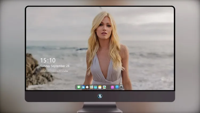Image resolution: width=200 pixels, height=113 pixels.
Task: Click the Sunday September 28 date text
Action: point(55,66)
